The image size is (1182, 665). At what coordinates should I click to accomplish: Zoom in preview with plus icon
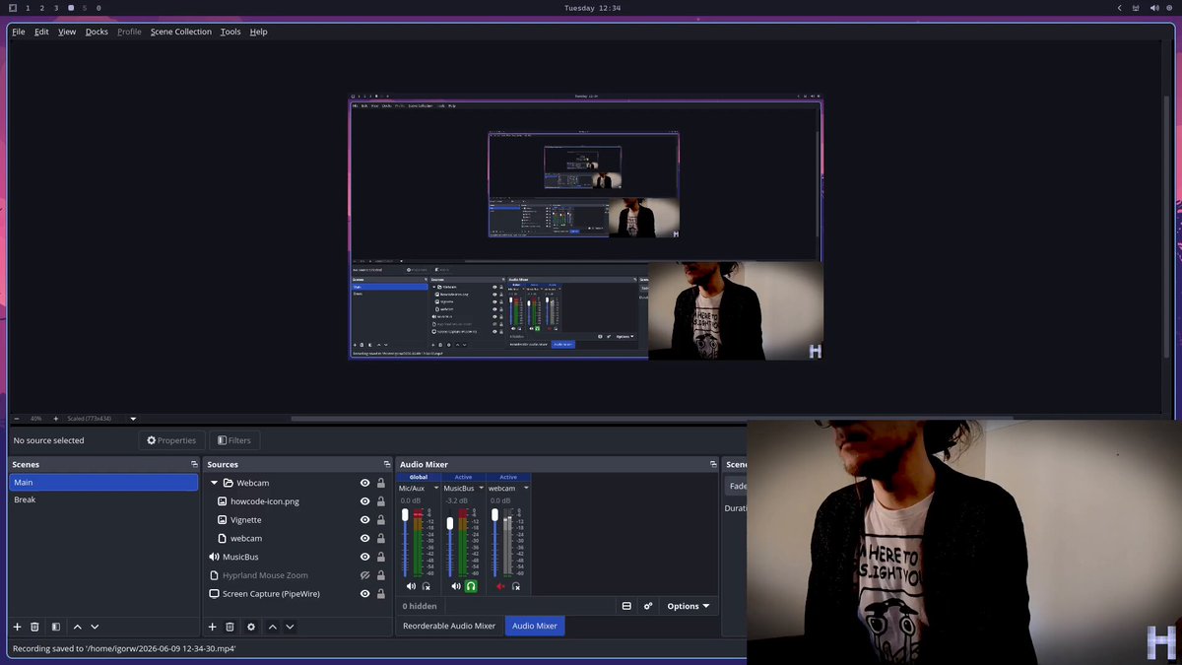coord(55,418)
